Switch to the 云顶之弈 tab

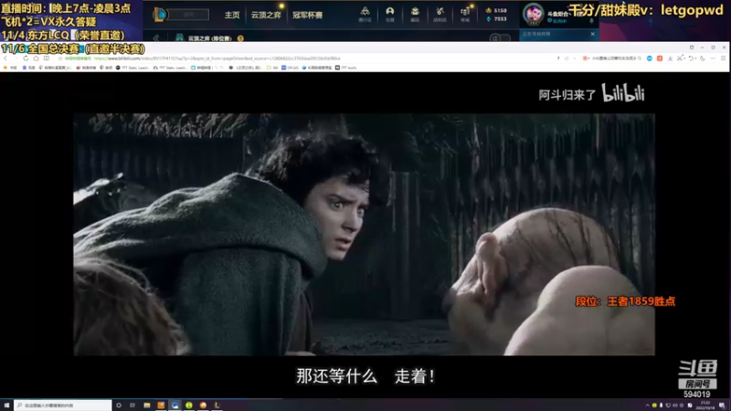[266, 15]
